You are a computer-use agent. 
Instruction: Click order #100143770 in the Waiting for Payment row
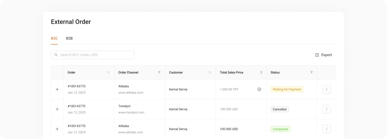click(x=77, y=86)
